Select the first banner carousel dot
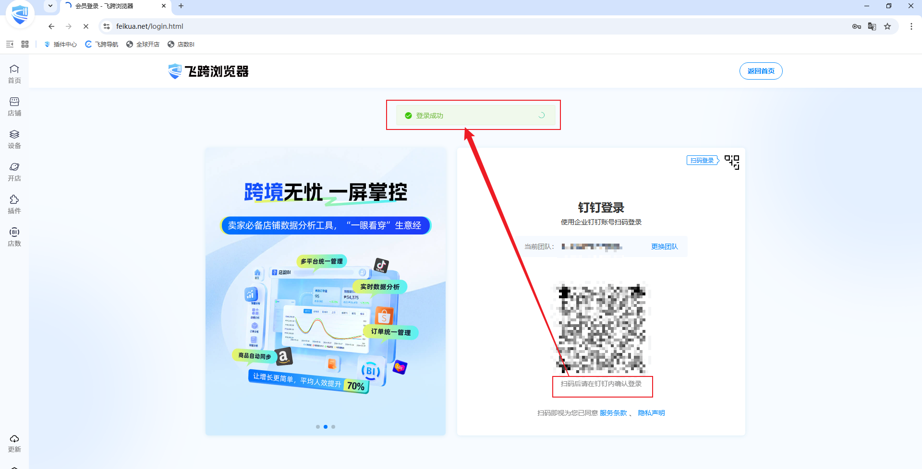The height and width of the screenshot is (469, 922). [318, 427]
